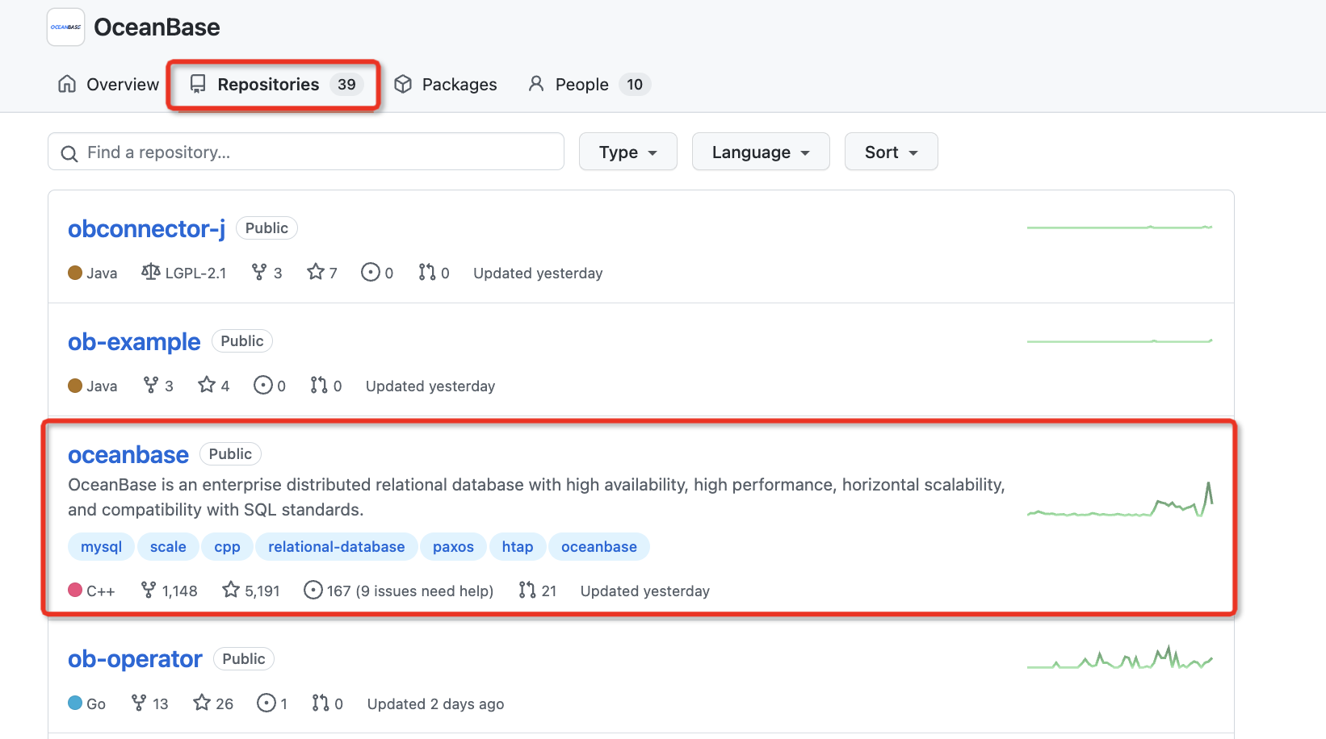Open the Type filter dropdown
The width and height of the screenshot is (1326, 739).
[x=627, y=152]
